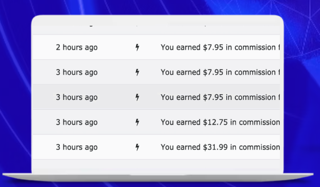Open the "You earned $31.99 in commission" notice
320x187 pixels.
(220, 147)
